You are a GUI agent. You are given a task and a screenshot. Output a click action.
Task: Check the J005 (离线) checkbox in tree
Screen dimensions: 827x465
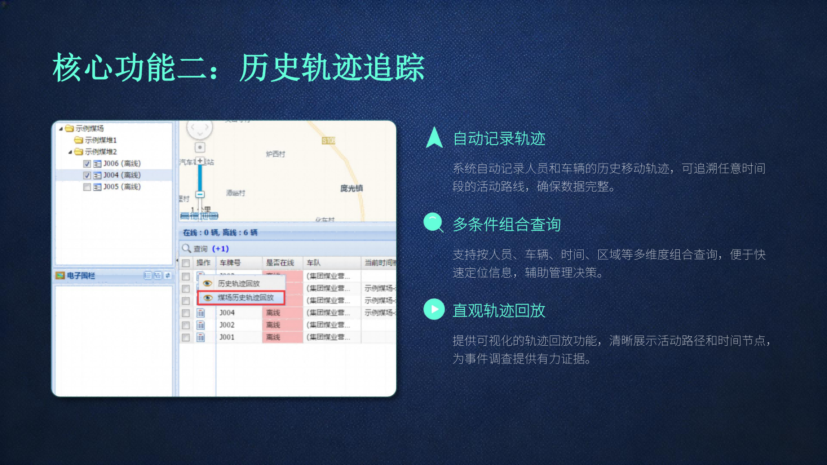(87, 187)
